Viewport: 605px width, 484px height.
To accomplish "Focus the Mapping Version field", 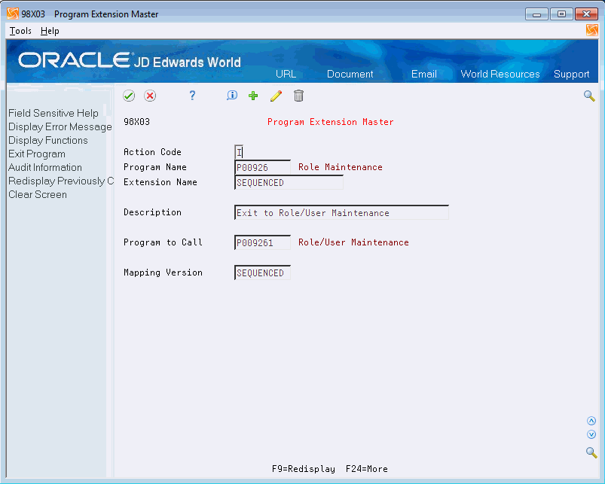I will (262, 272).
